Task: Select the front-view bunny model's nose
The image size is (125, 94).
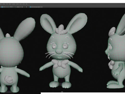Action: (59, 51)
